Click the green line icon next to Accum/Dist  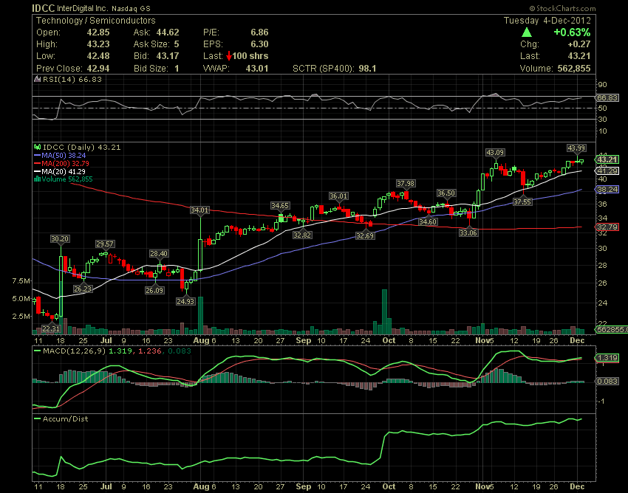coord(38,418)
